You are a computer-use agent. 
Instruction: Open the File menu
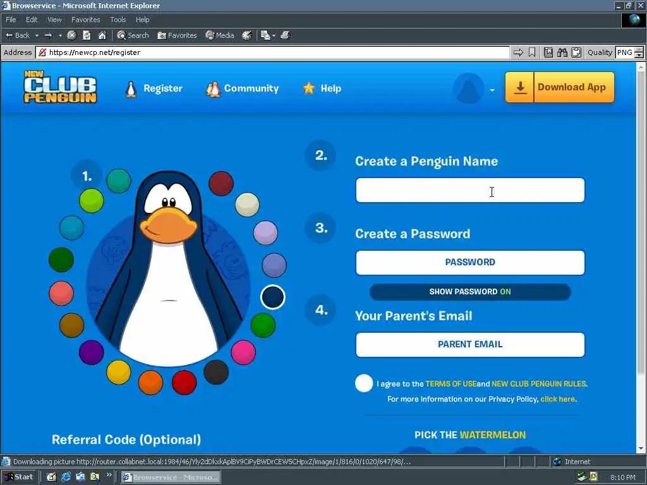pos(11,20)
